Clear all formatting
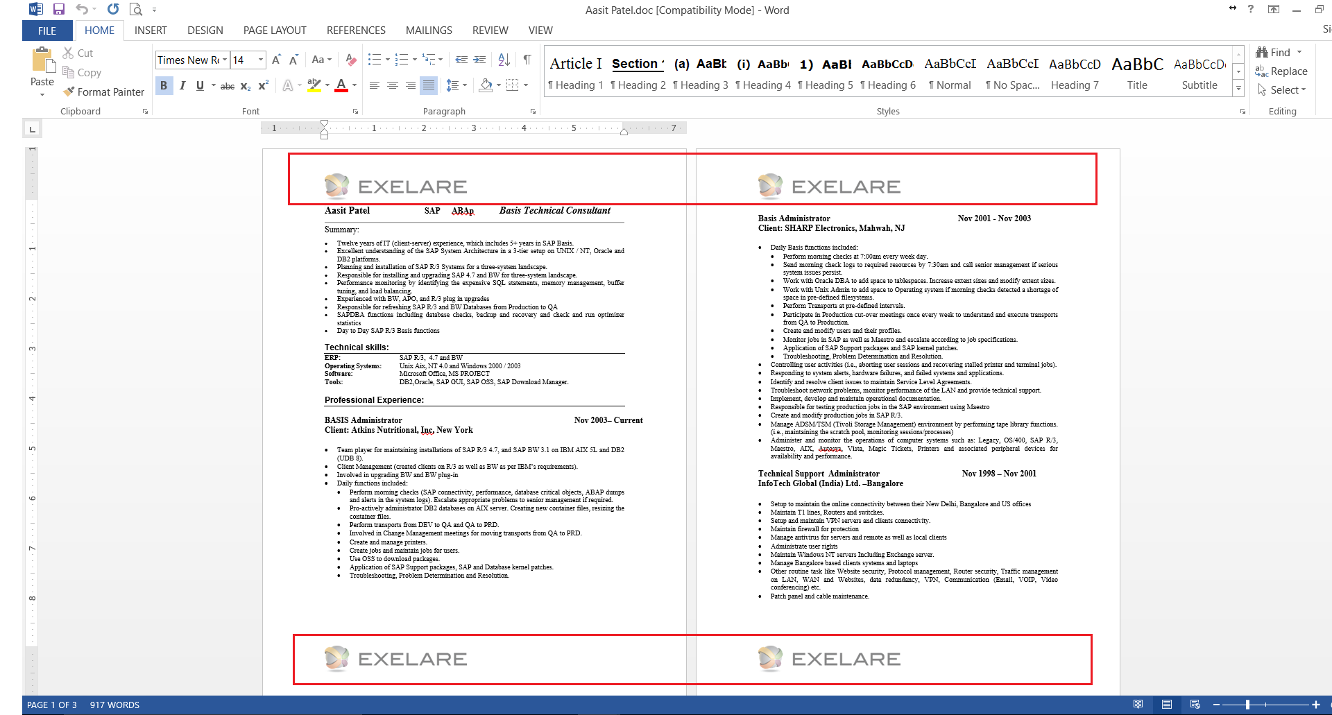The height and width of the screenshot is (715, 1332). pos(351,60)
